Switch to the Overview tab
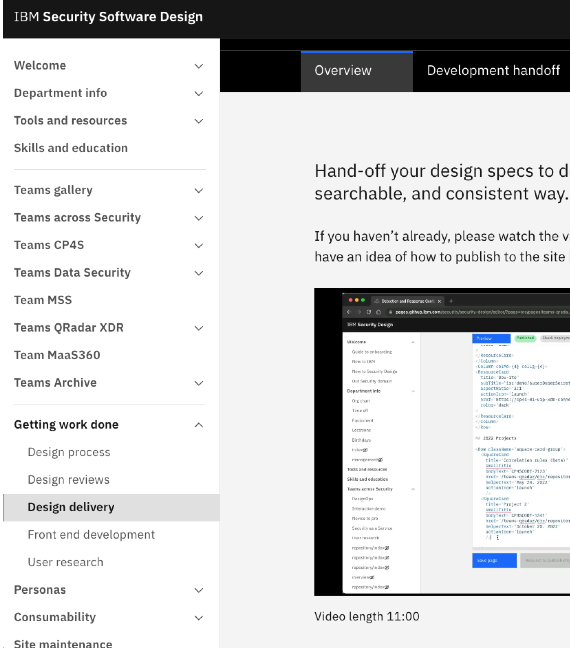570x648 pixels. point(343,70)
